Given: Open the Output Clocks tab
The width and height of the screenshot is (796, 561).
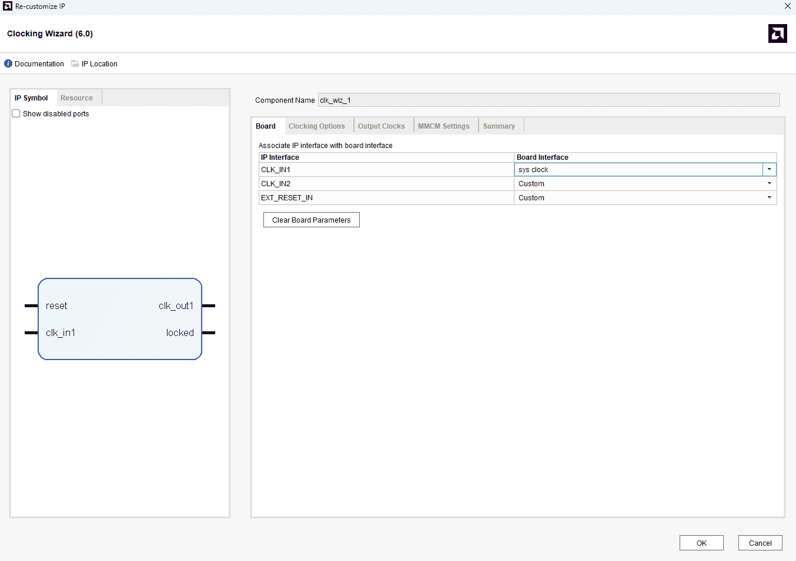Looking at the screenshot, I should pos(381,126).
